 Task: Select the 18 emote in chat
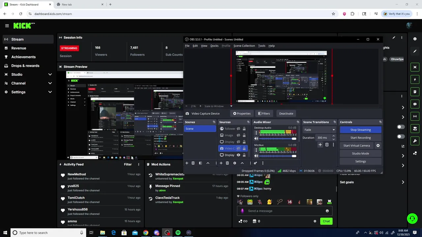point(289,202)
